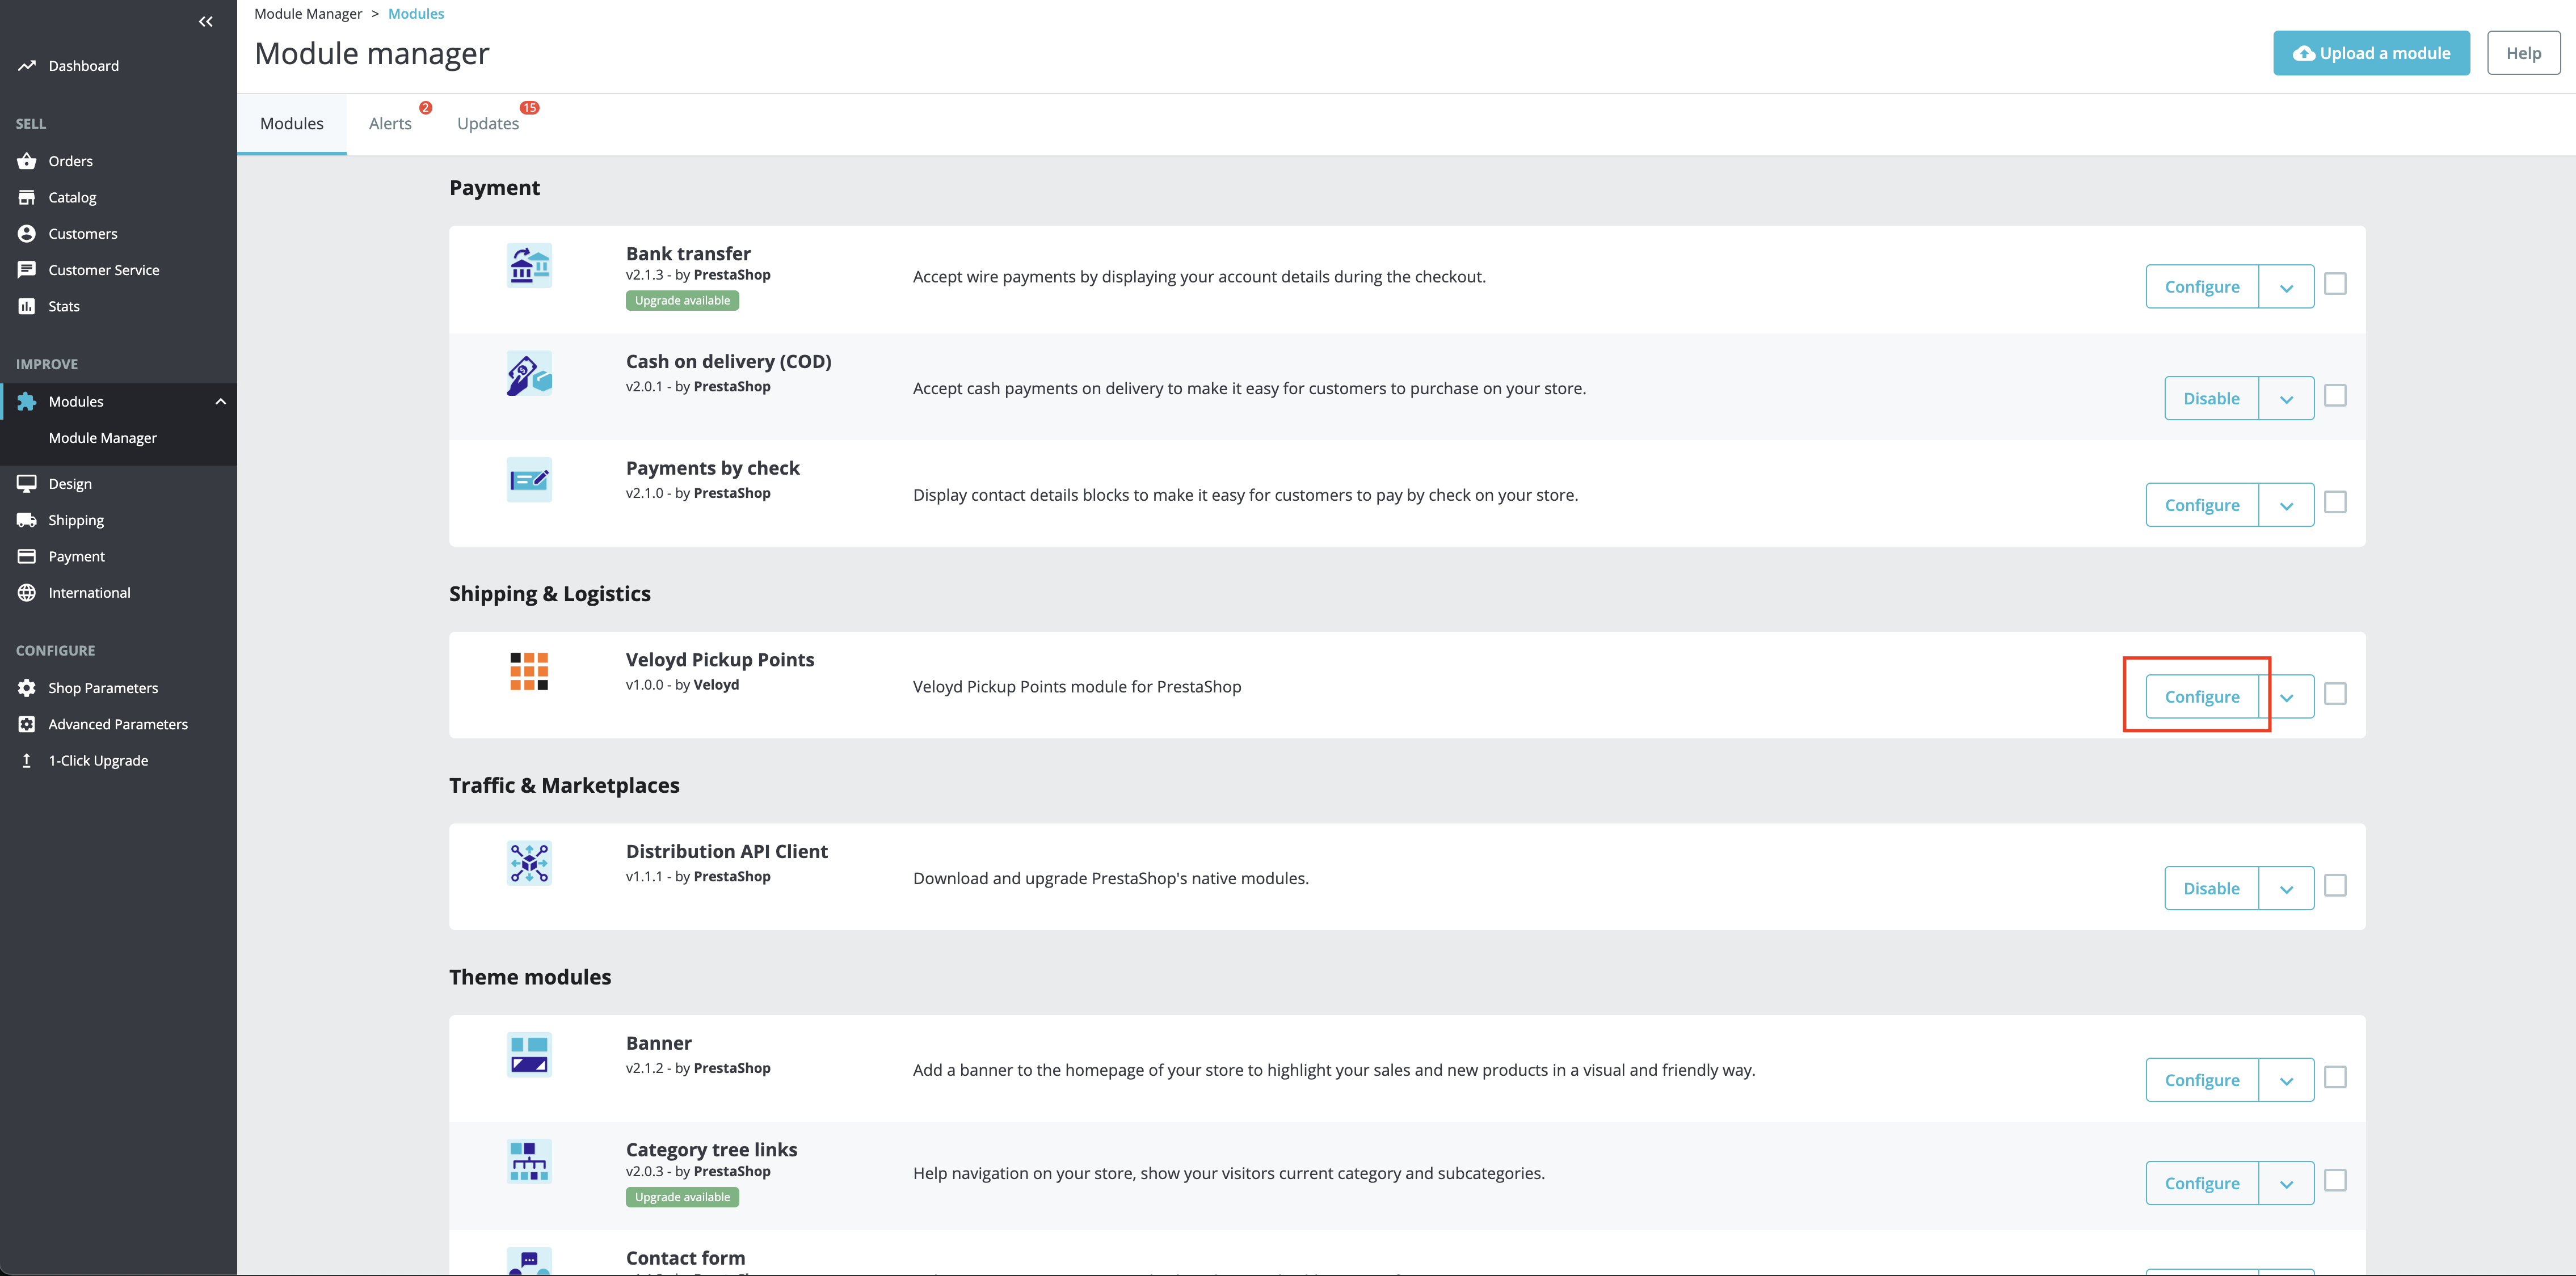Click the Catalog store icon

[27, 198]
